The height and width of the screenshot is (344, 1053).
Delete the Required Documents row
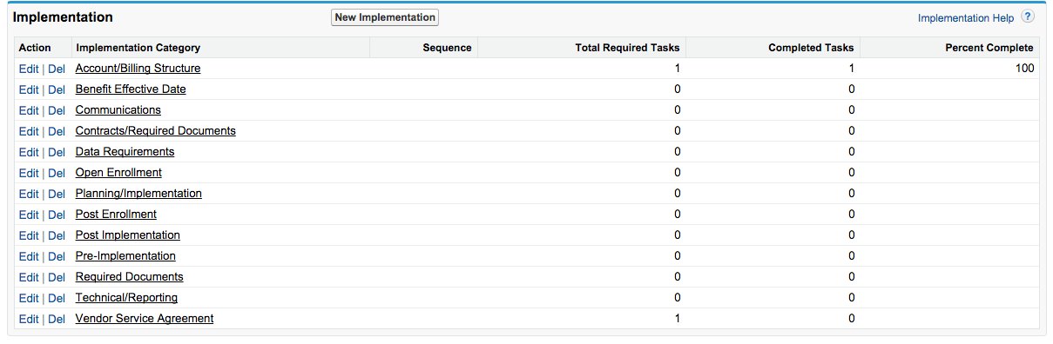pos(56,277)
